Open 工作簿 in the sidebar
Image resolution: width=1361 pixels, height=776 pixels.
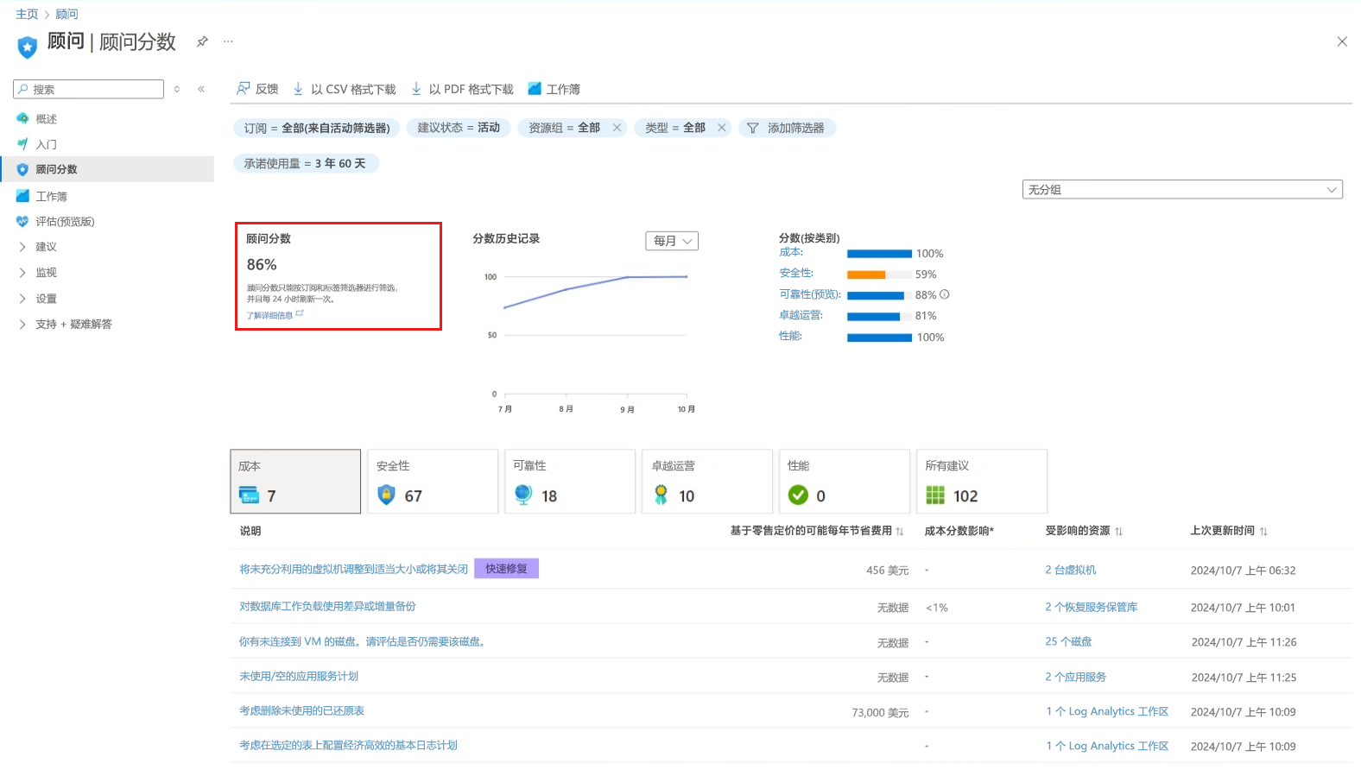[x=51, y=196]
